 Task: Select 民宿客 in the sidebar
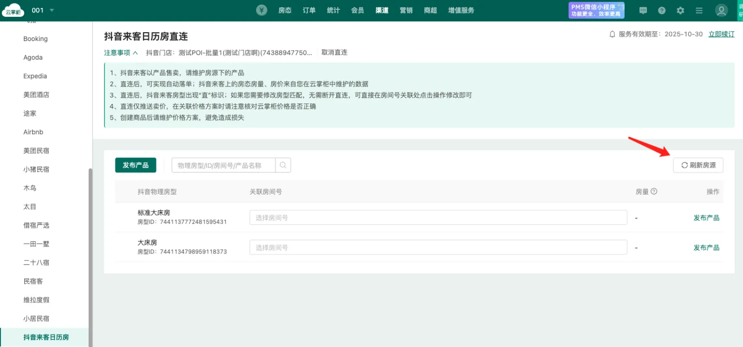(x=33, y=281)
